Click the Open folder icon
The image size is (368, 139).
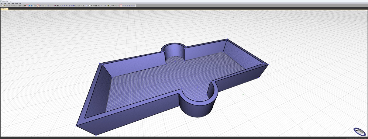5,6
